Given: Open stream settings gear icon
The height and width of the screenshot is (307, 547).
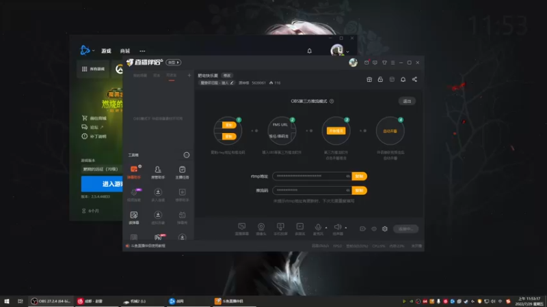Looking at the screenshot, I should (385, 229).
